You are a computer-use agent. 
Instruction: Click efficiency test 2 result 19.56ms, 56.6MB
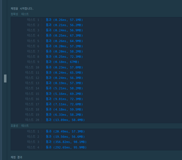pos(65,137)
